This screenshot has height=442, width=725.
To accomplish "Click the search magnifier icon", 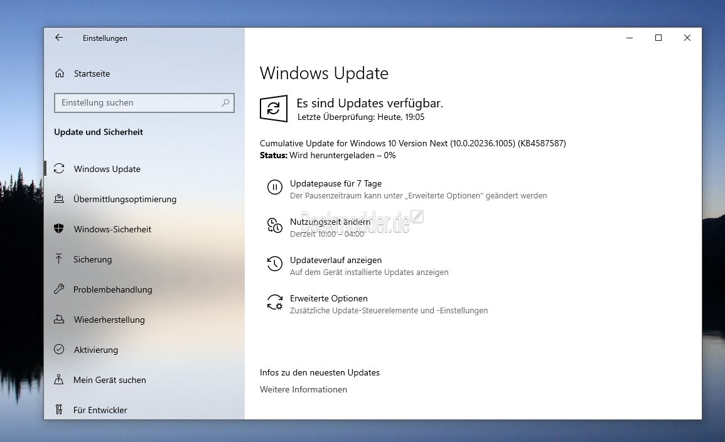I will pyautogui.click(x=225, y=102).
